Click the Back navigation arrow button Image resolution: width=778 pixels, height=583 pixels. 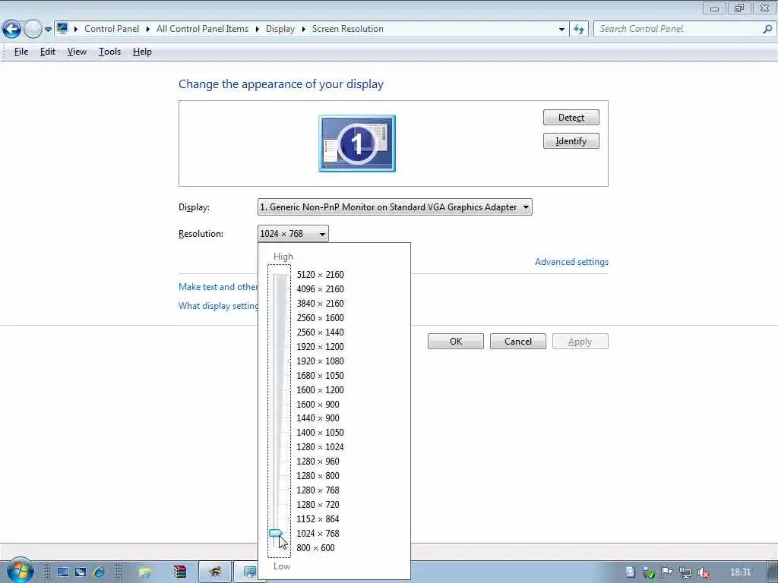click(x=11, y=30)
